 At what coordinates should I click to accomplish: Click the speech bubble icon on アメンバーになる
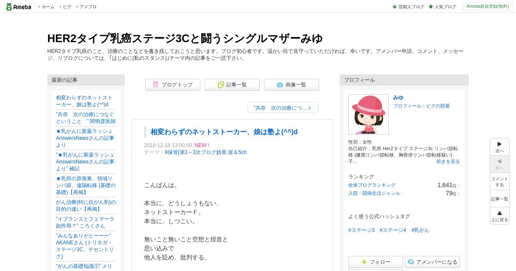pyautogui.click(x=411, y=262)
